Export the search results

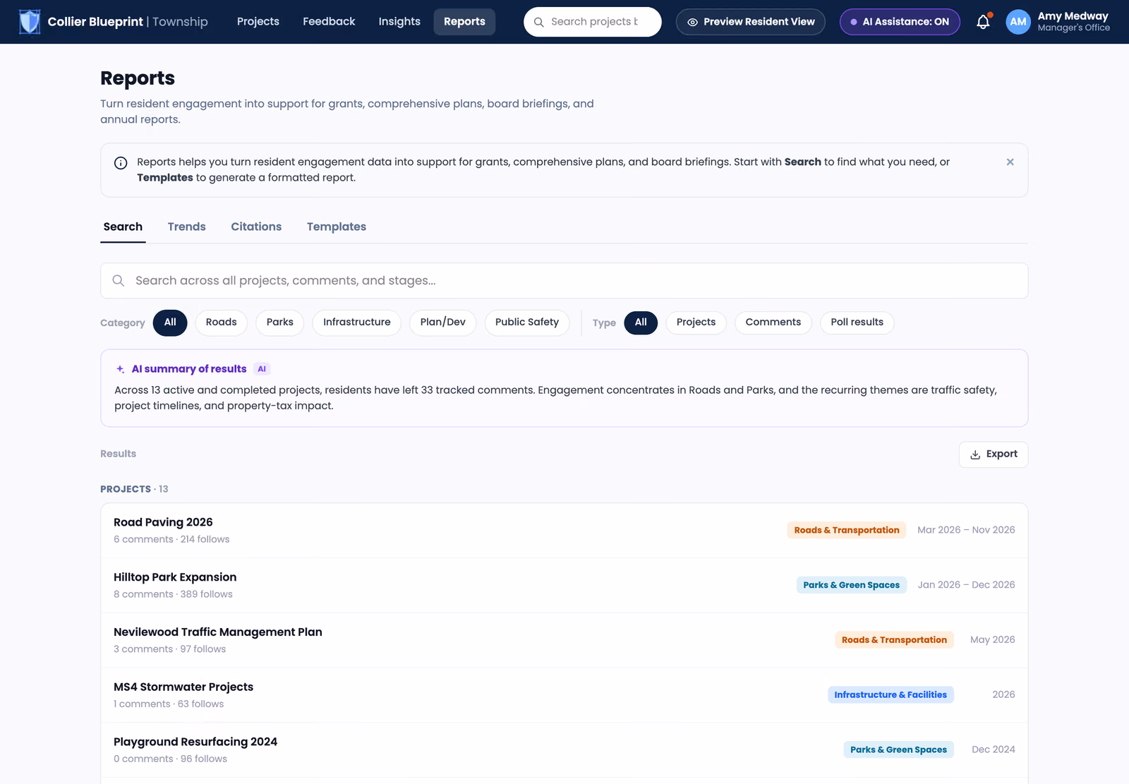[x=993, y=454]
